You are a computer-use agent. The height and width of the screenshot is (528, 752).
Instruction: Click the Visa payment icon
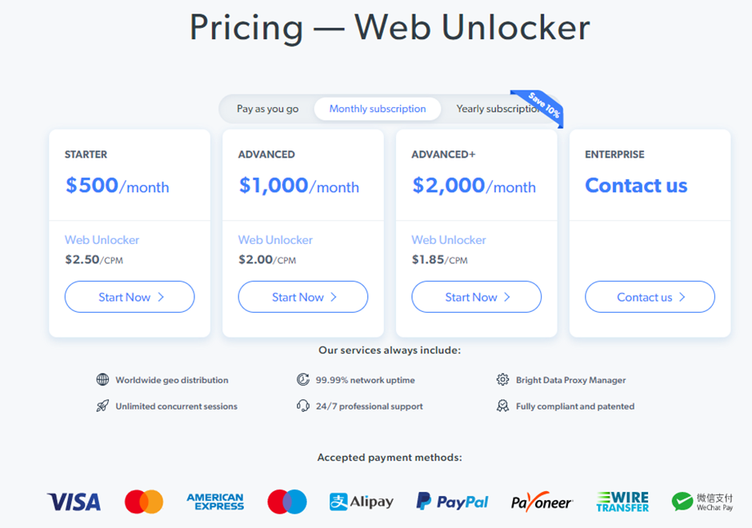pyautogui.click(x=73, y=502)
